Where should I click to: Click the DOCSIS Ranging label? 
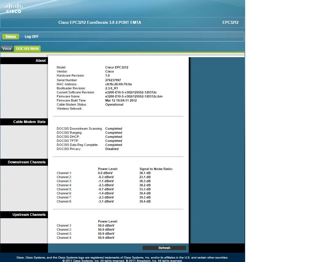click(x=69, y=133)
